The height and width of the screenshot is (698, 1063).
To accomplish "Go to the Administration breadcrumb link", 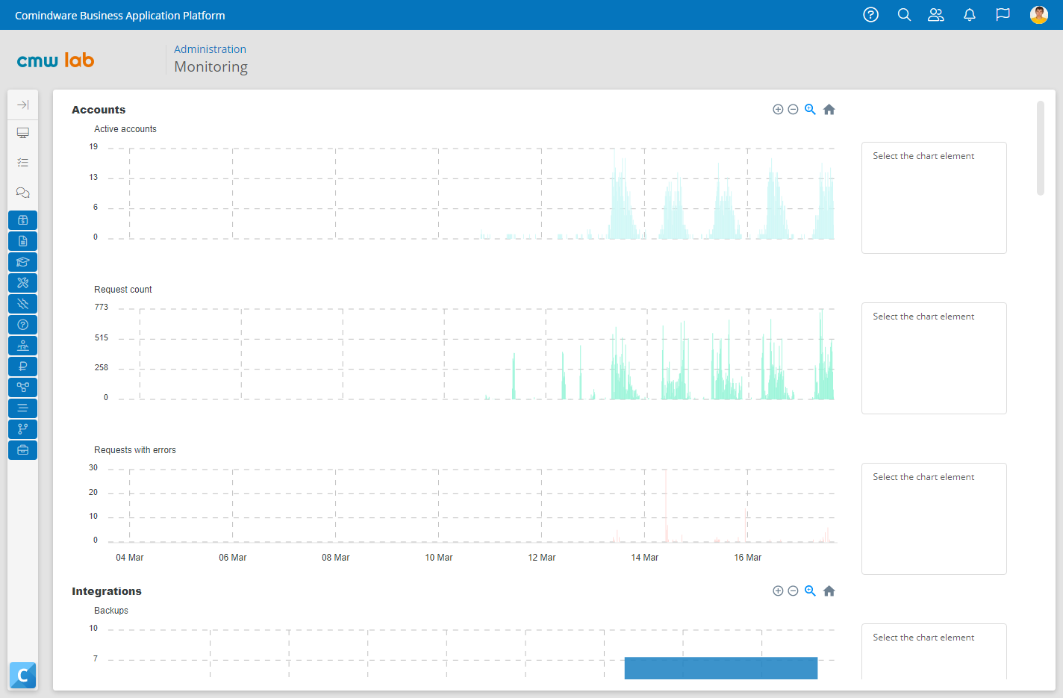I will pos(210,49).
